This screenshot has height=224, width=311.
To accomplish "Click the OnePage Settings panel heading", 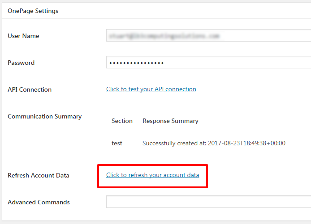I will point(33,11).
